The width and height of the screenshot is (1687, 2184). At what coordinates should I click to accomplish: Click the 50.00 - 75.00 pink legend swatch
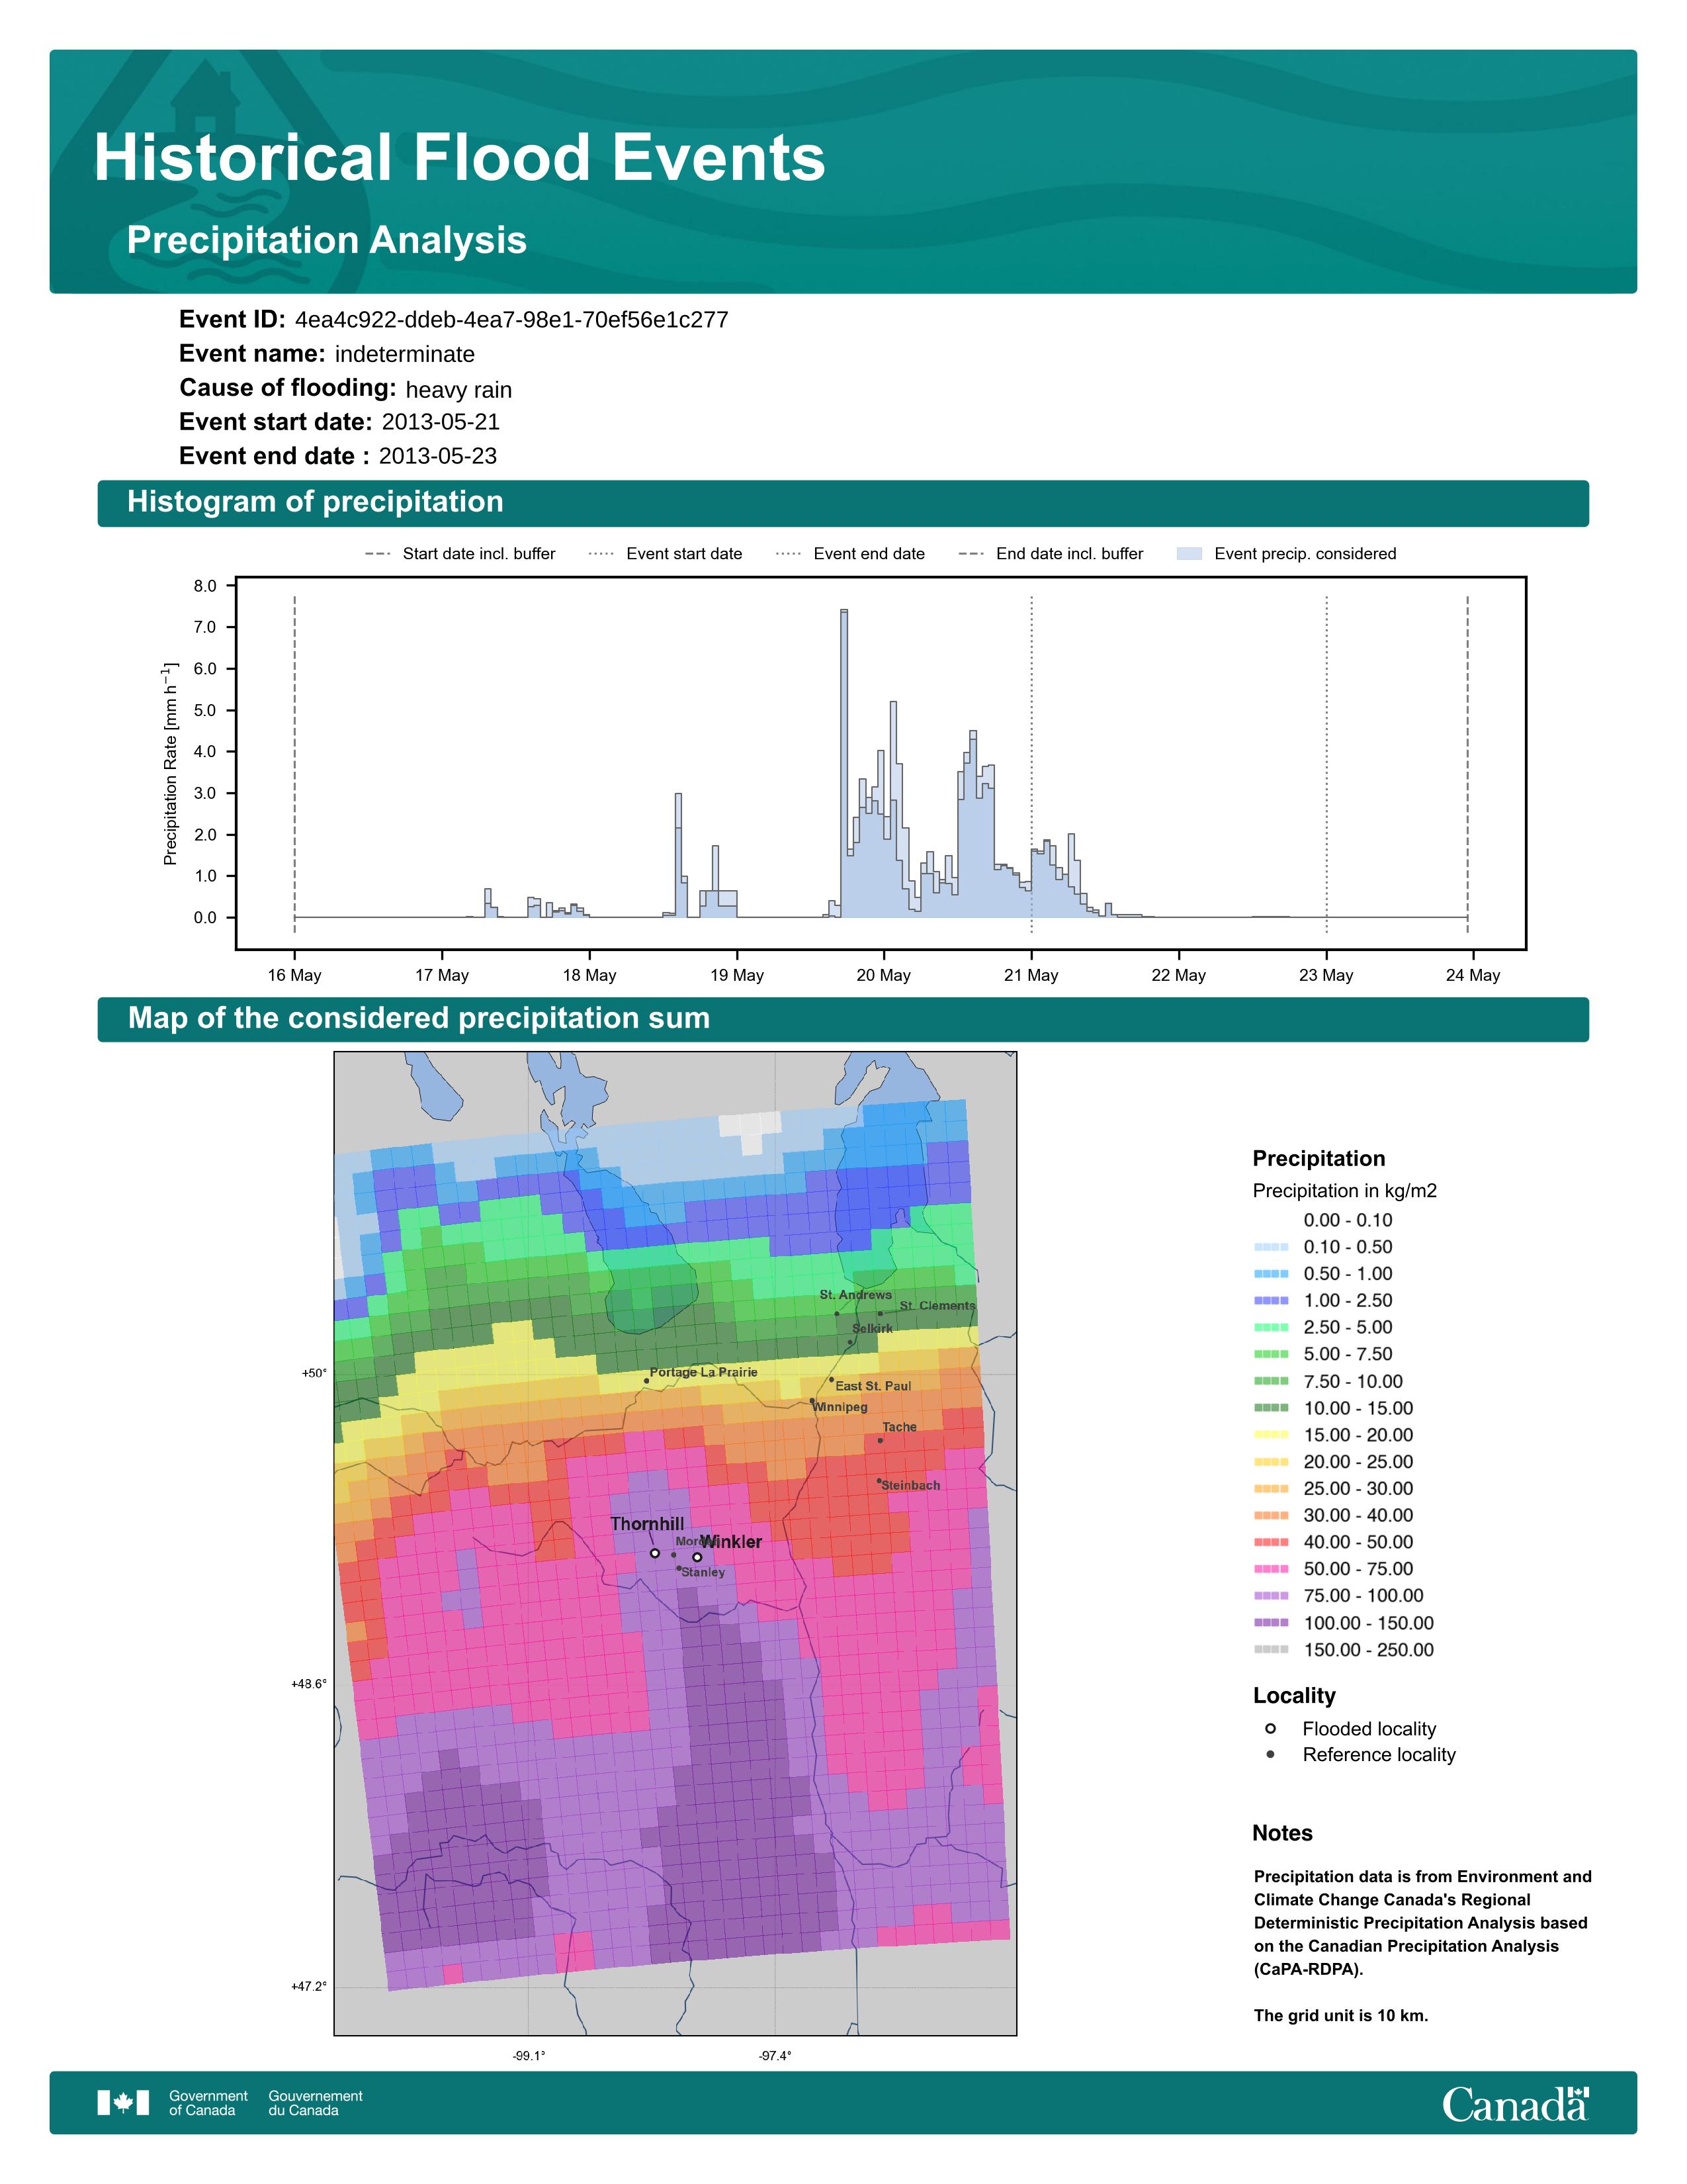1272,1569
